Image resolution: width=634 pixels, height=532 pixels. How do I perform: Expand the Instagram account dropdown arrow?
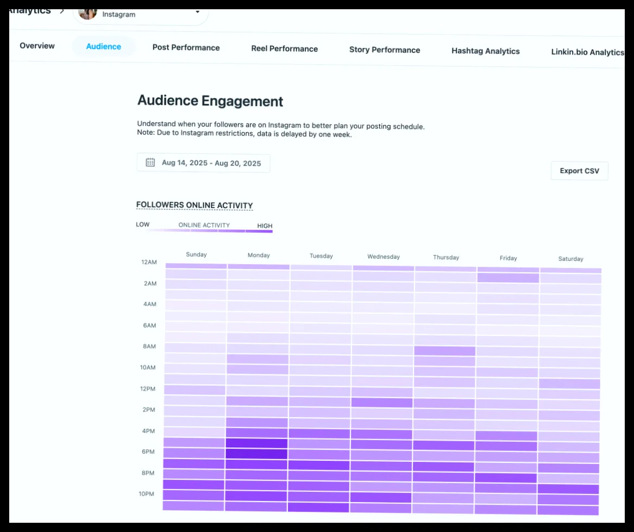coord(197,12)
